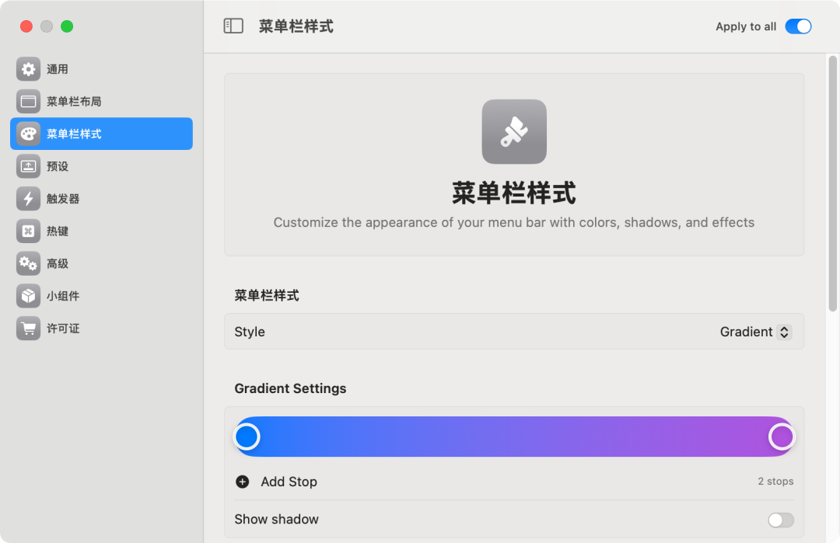Click the Gradient Settings heading

[x=290, y=388]
